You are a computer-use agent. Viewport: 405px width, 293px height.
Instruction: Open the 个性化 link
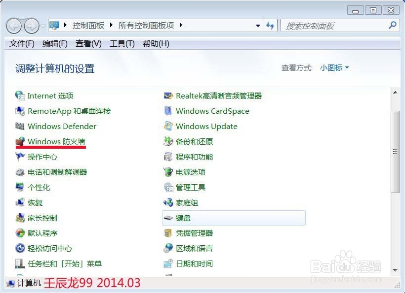click(39, 188)
